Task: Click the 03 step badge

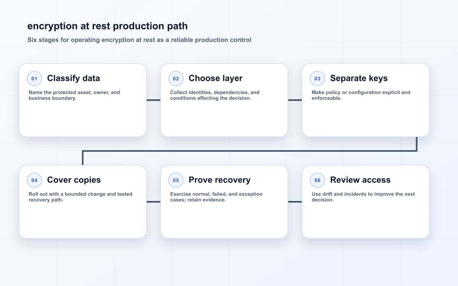Action: 318,79
